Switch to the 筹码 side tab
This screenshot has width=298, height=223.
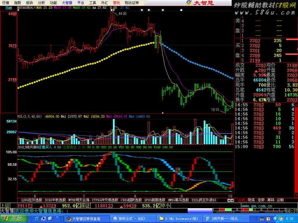coord(271,200)
